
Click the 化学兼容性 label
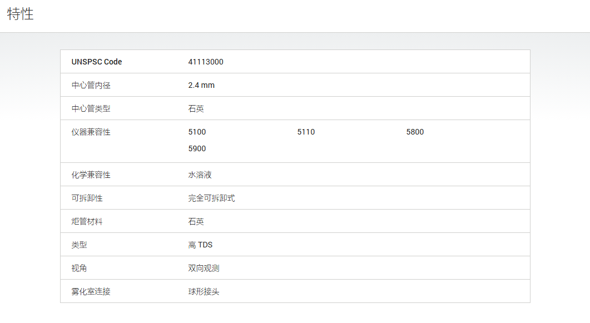pos(91,175)
